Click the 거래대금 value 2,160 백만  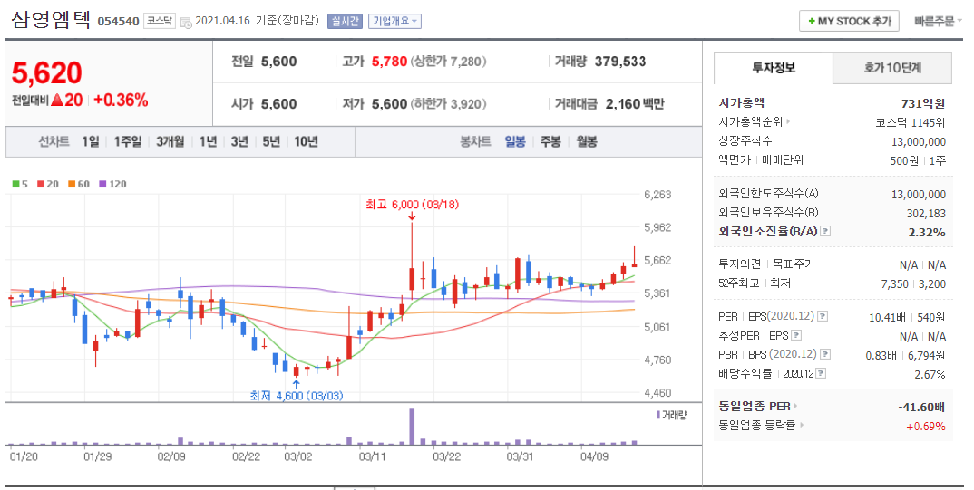635,104
